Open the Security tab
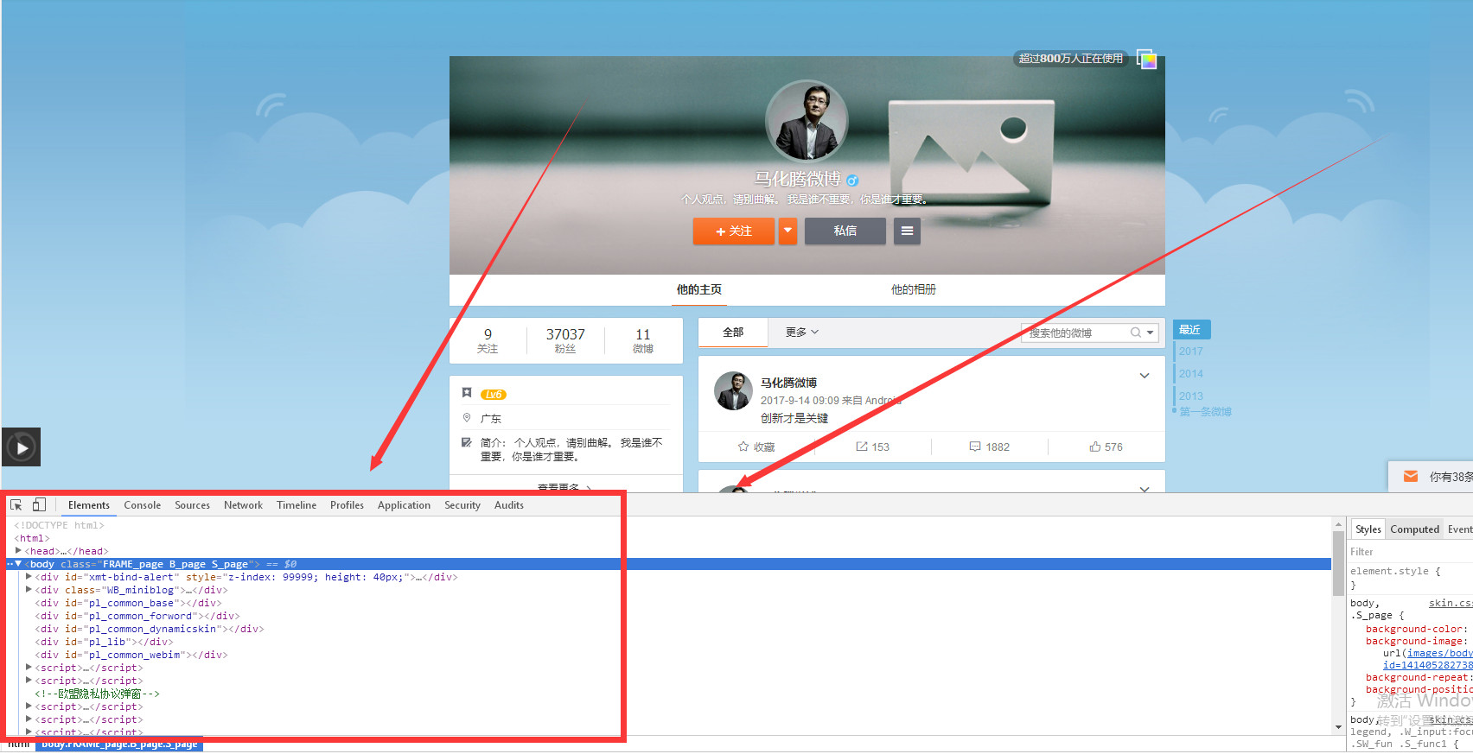This screenshot has width=1473, height=754. click(462, 505)
